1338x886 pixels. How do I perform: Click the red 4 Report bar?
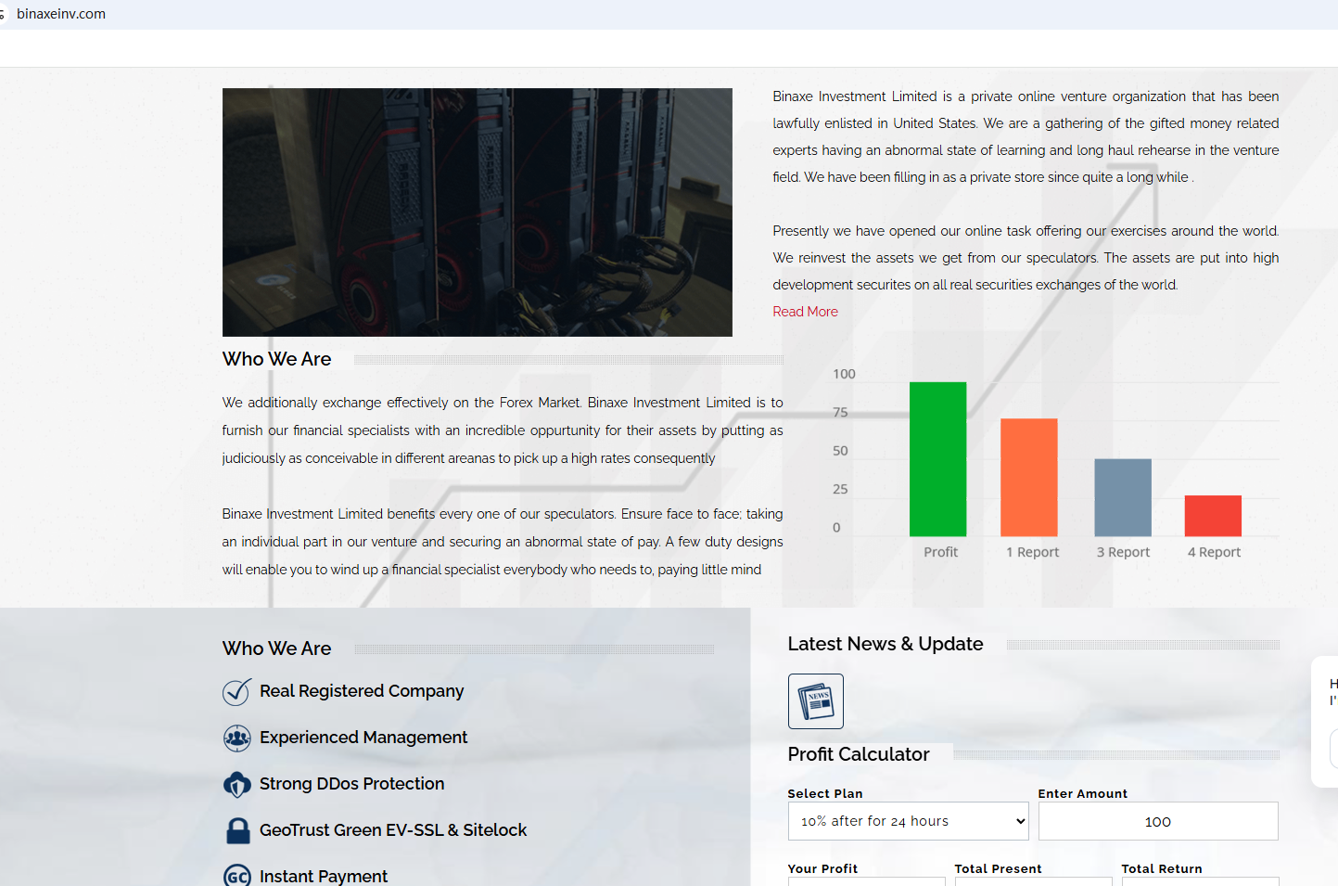coord(1213,516)
